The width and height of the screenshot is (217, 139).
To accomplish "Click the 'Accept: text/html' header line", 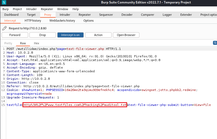I will [83, 60].
